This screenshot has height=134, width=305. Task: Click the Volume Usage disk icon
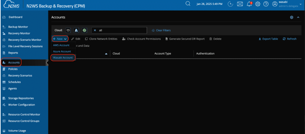point(4,131)
